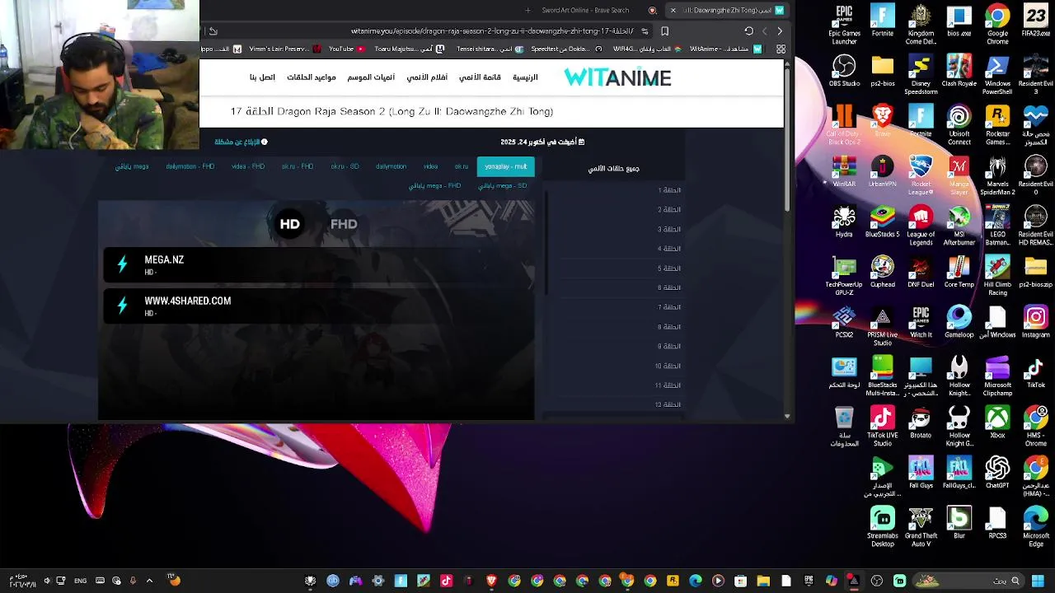Open MSI Afterburner from the desktop
The image size is (1055, 593).
pyautogui.click(x=959, y=226)
